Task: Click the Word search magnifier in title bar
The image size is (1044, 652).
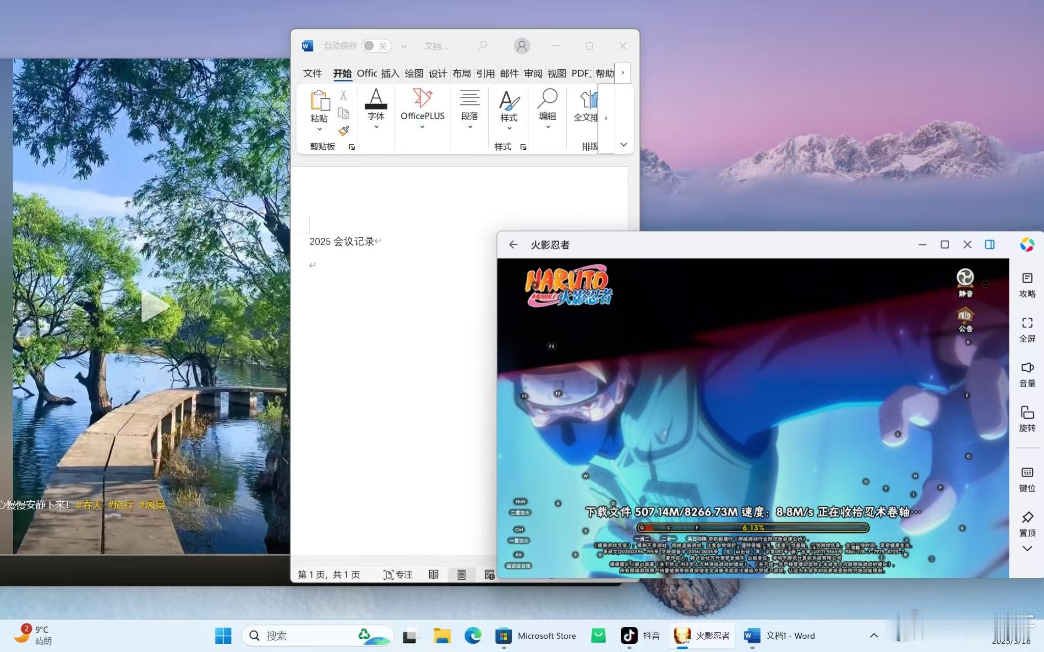Action: (482, 46)
